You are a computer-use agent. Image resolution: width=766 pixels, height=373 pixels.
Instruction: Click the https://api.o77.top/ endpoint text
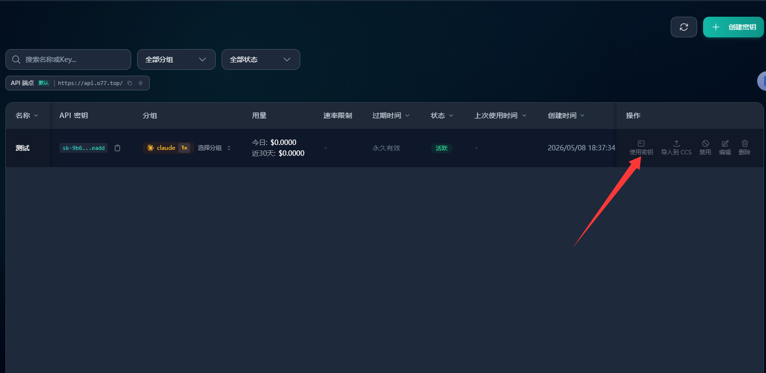point(90,83)
